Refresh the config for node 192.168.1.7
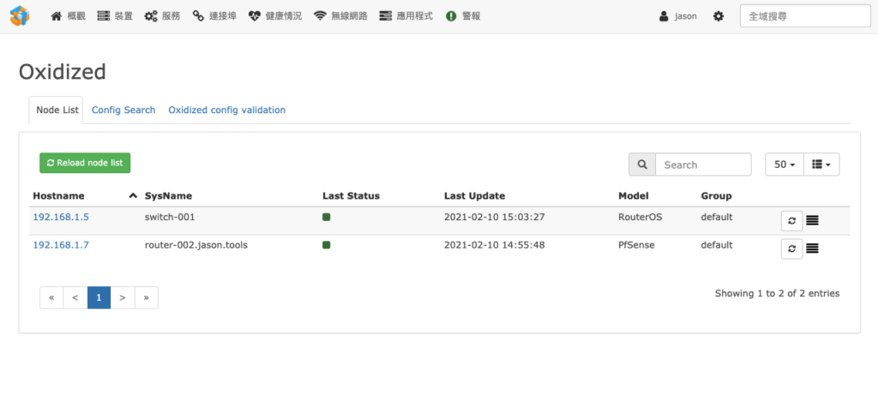 (791, 248)
